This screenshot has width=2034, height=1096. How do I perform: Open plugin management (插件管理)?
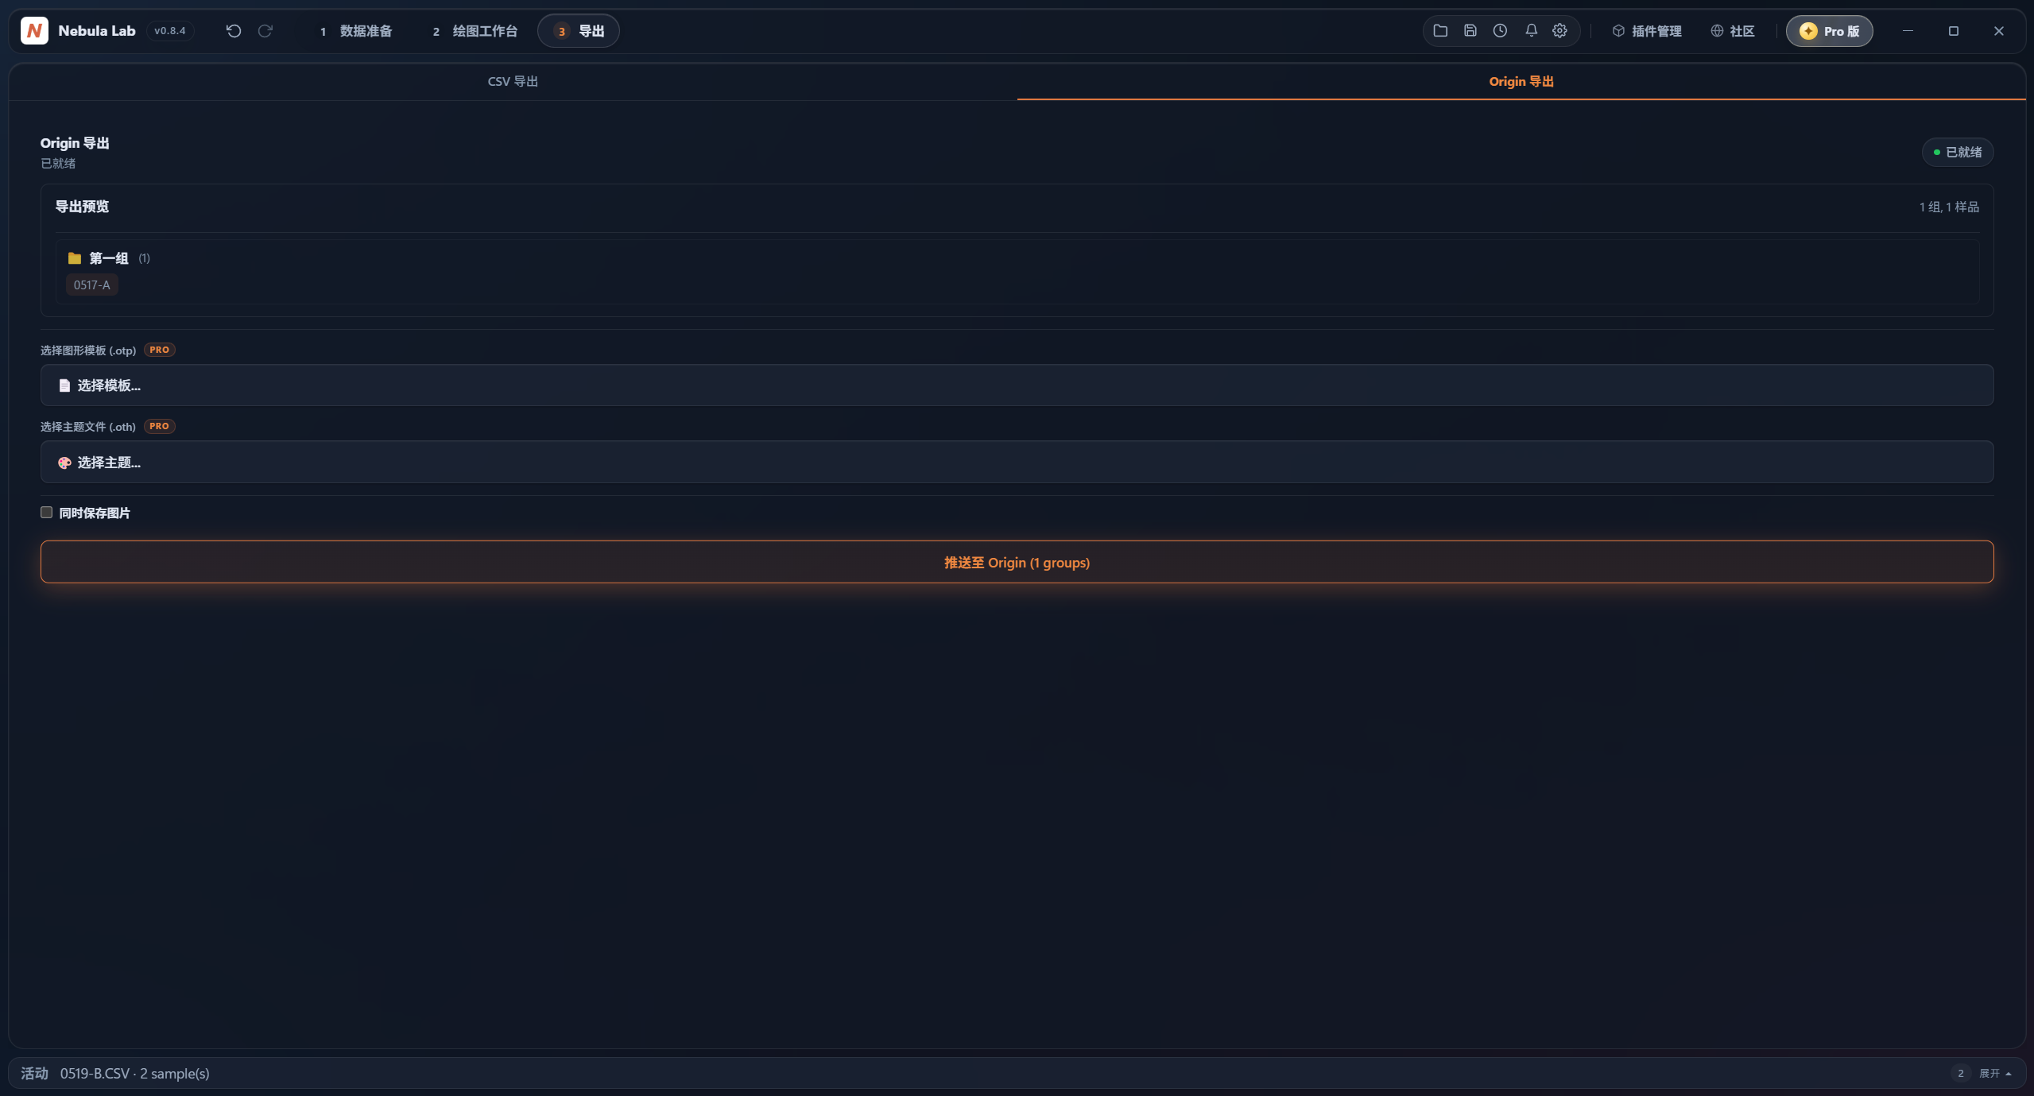[1647, 31]
